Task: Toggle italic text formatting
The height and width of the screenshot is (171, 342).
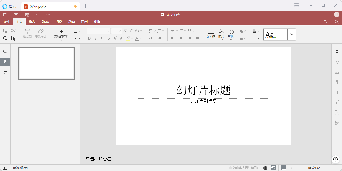Action: [96, 38]
